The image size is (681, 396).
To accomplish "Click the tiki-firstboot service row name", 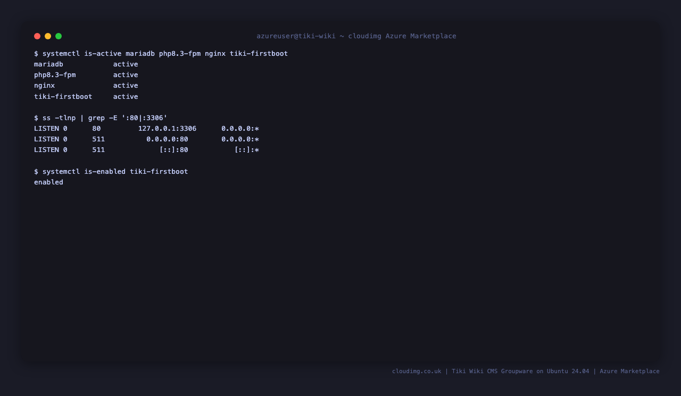I will pos(63,97).
